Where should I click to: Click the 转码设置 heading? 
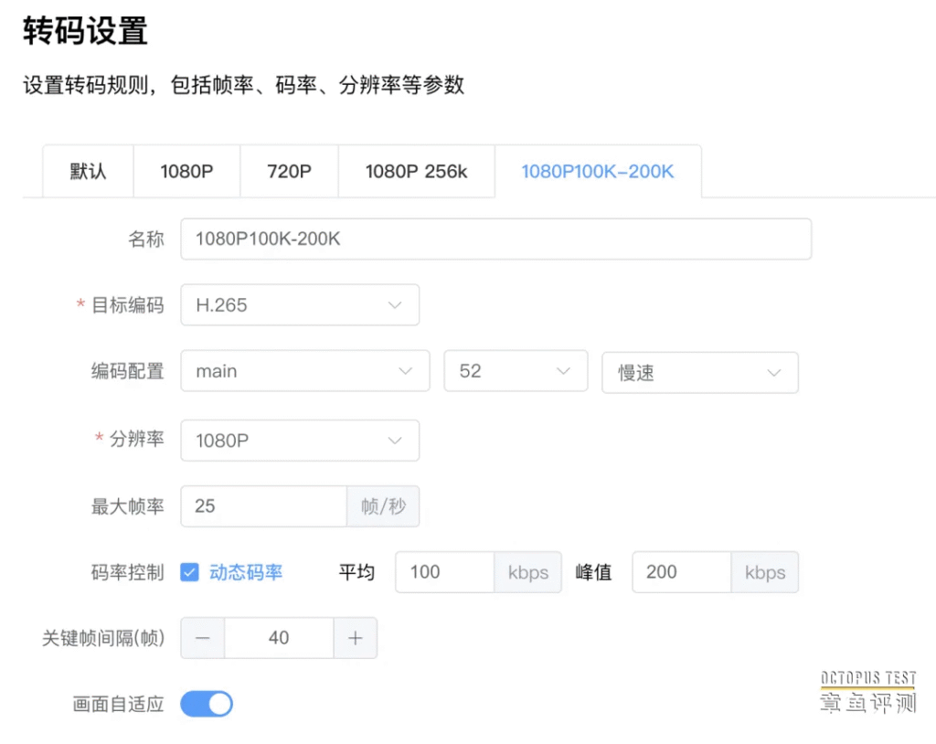[x=85, y=30]
